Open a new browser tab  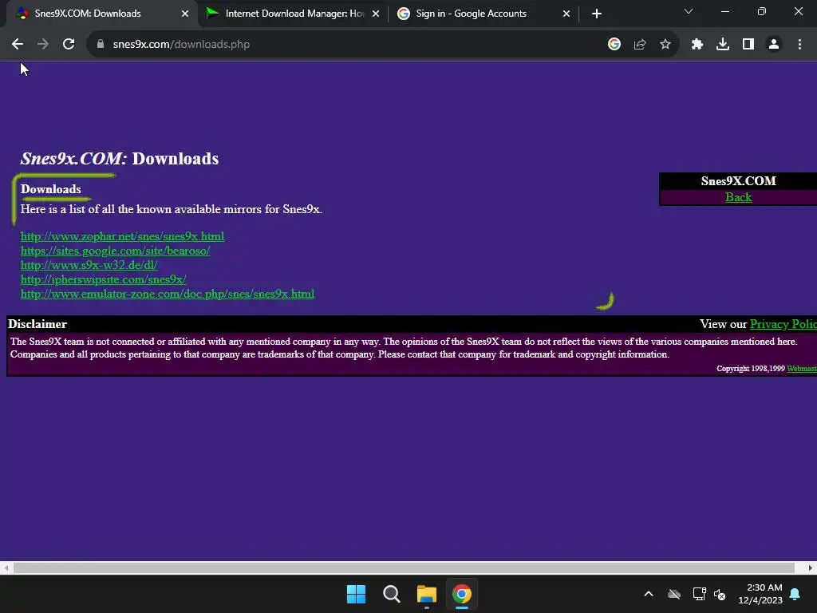coord(597,14)
